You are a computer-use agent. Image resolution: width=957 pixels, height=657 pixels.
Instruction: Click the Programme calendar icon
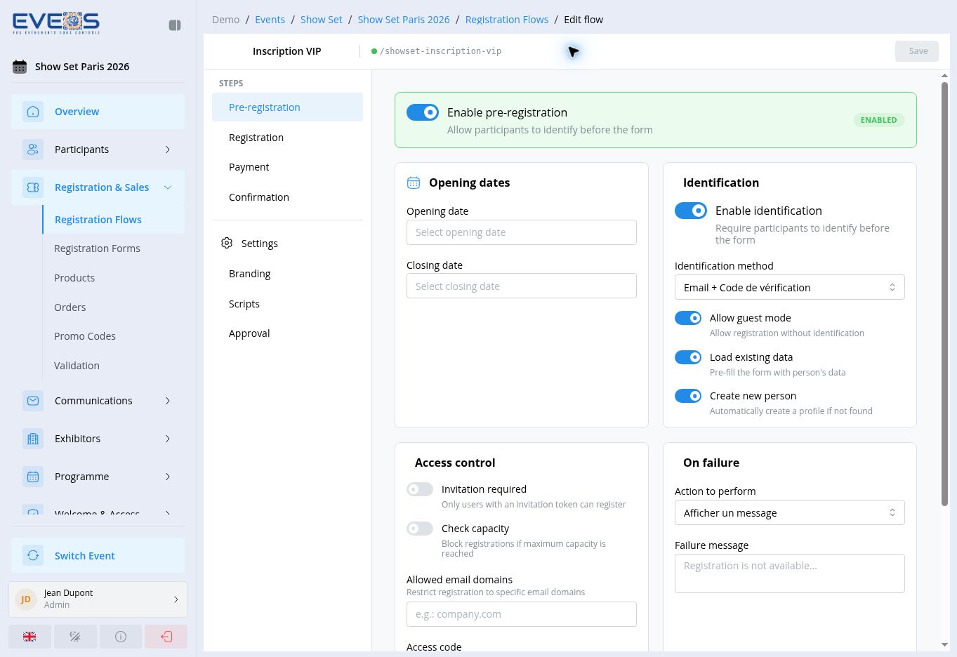33,477
